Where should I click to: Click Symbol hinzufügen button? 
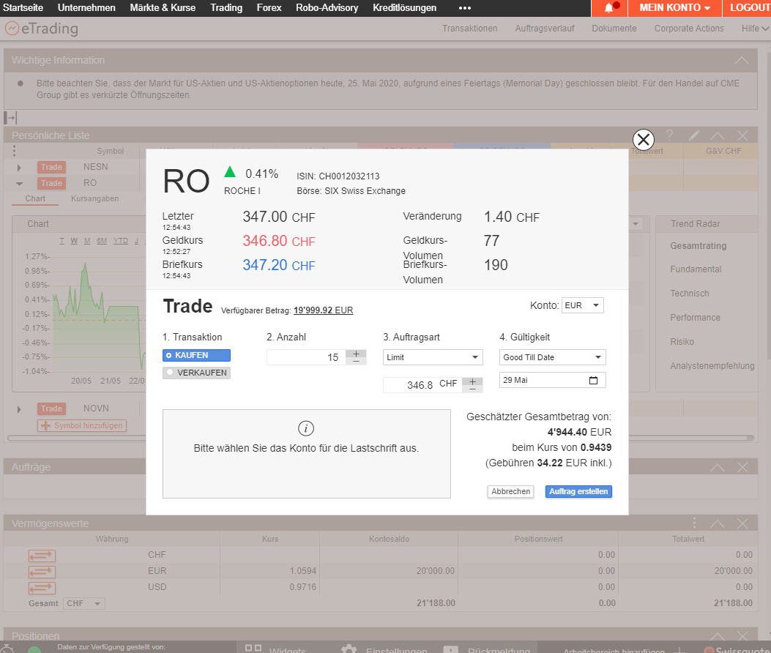82,425
